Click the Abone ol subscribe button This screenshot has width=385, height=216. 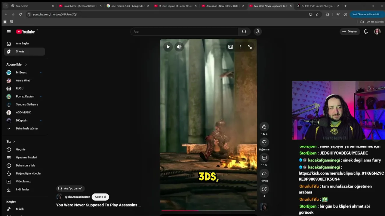(100, 197)
